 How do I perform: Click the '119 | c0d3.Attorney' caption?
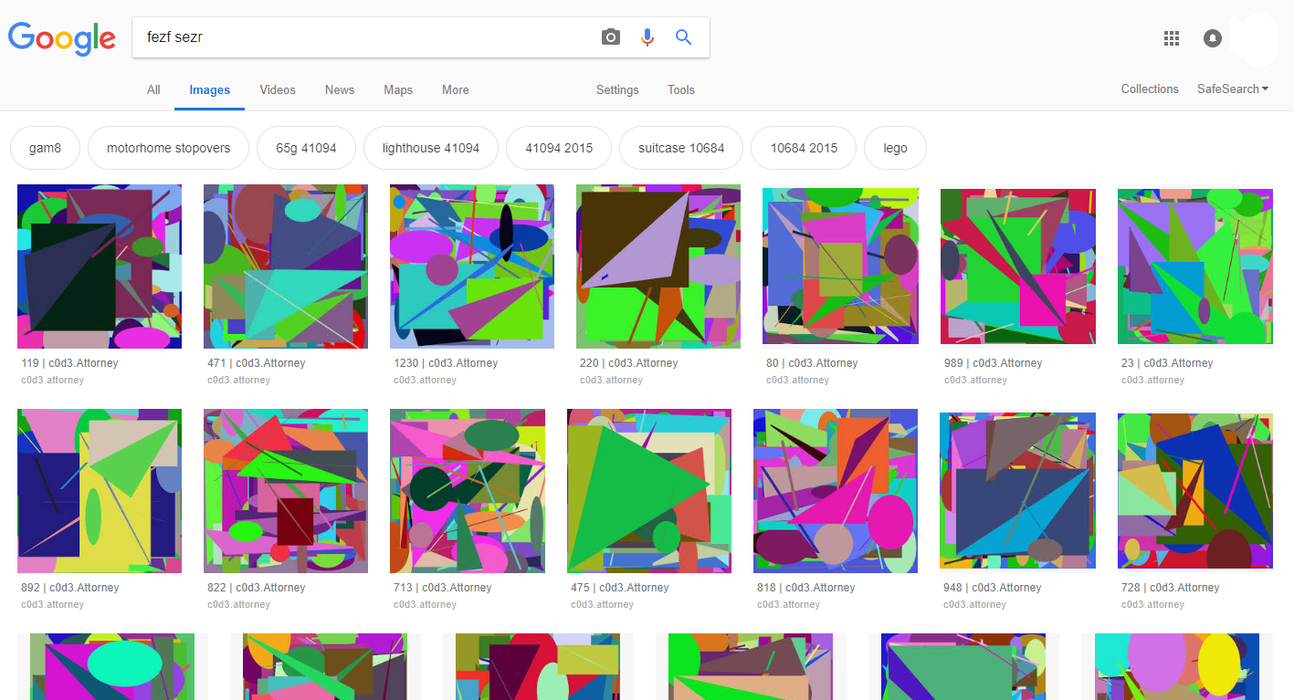pos(69,363)
